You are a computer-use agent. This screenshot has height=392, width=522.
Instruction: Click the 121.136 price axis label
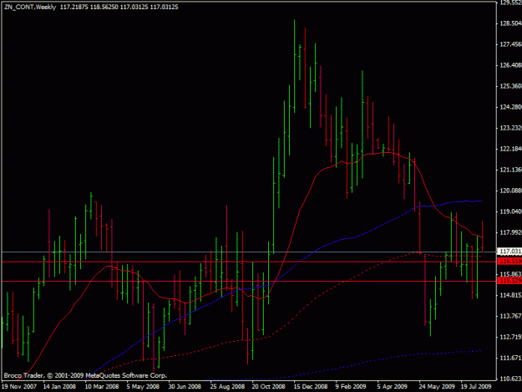coord(510,170)
